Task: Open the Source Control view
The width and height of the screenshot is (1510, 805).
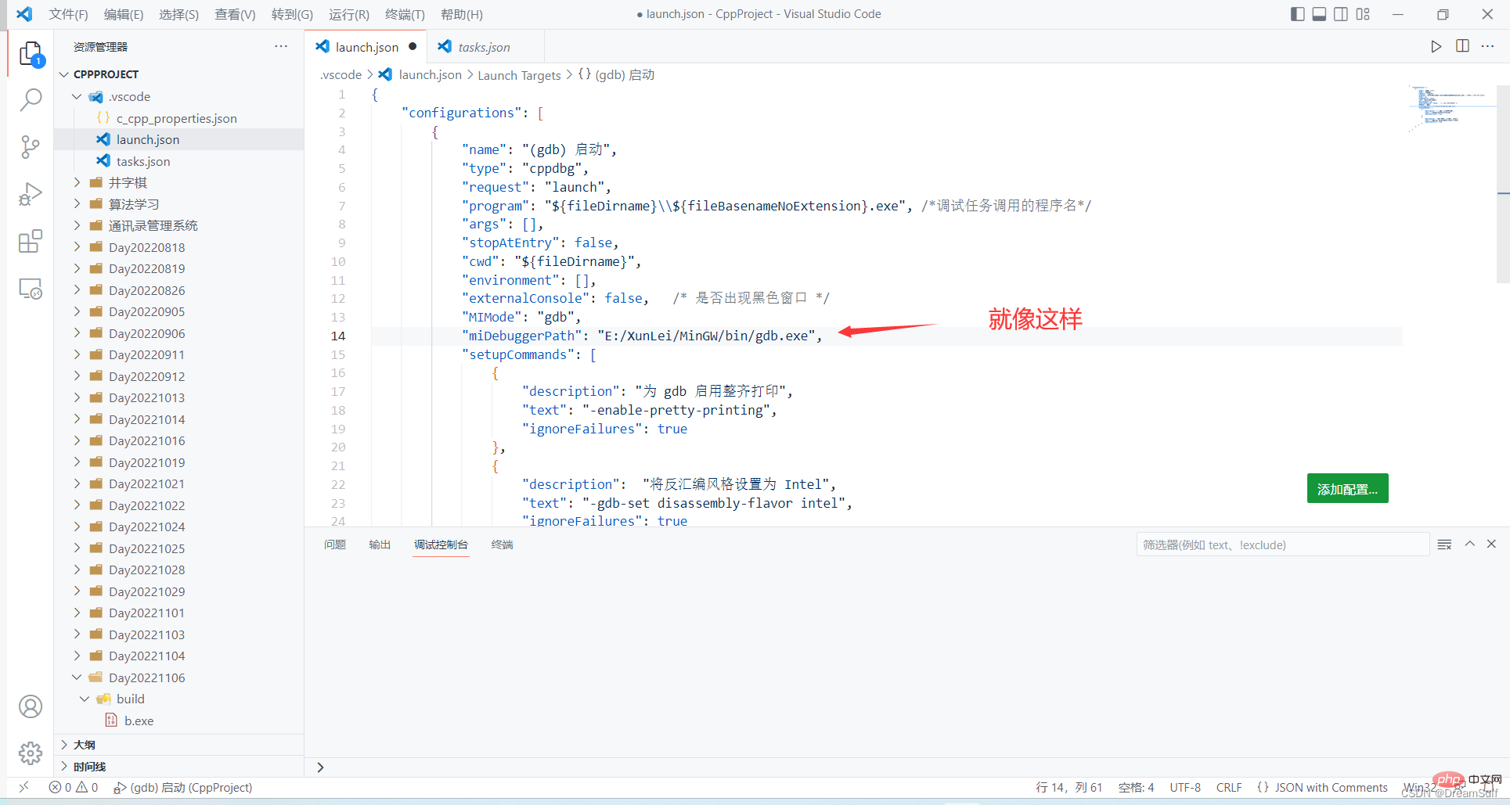Action: click(31, 147)
